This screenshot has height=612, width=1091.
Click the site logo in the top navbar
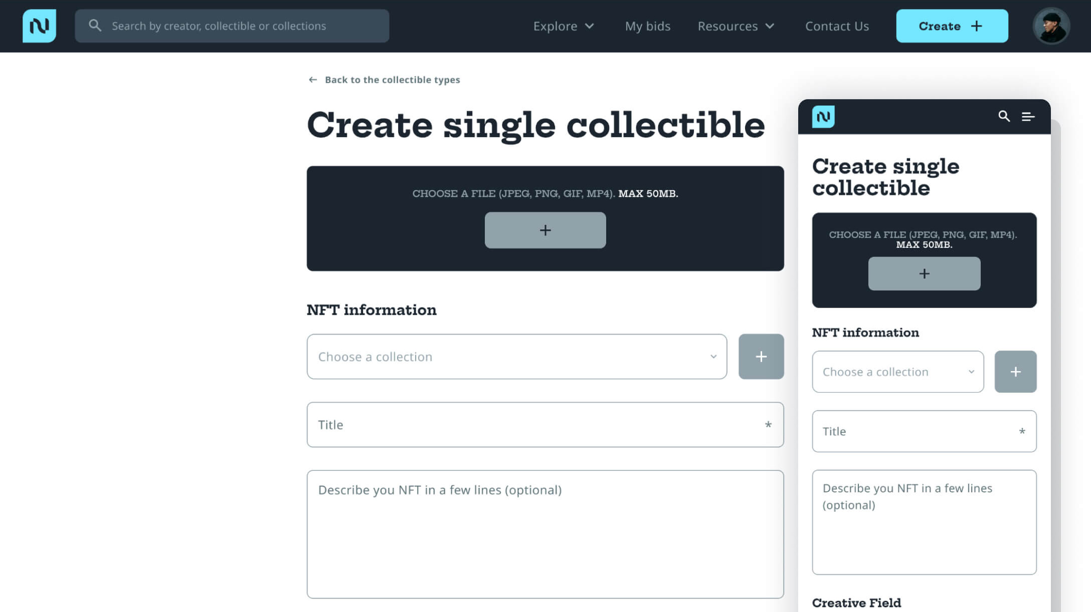click(x=39, y=26)
